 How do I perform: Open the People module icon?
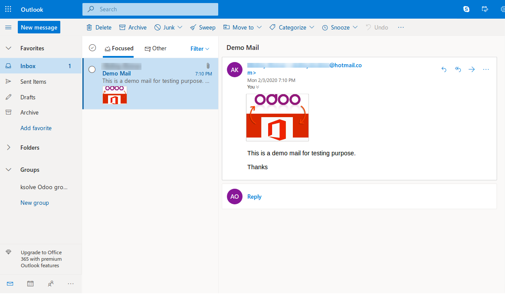tap(51, 283)
